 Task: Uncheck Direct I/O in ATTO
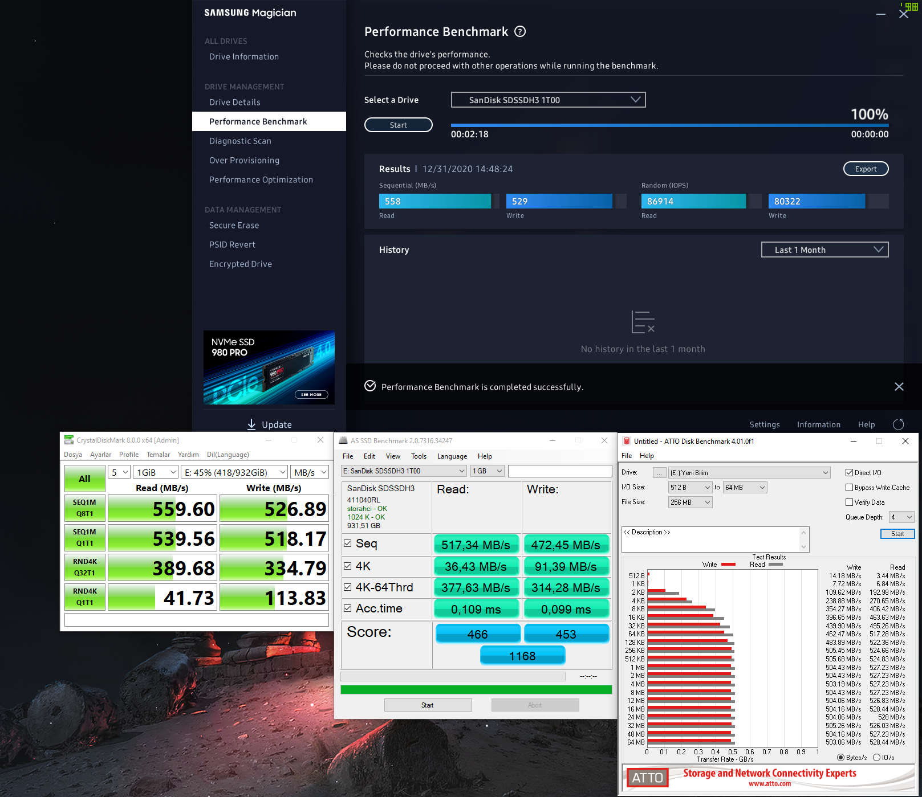850,473
